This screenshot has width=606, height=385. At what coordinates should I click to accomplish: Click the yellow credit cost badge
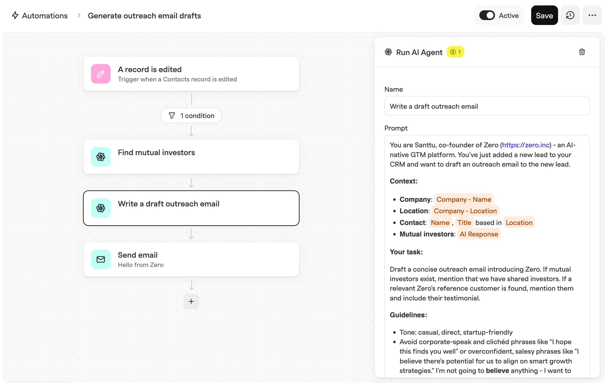(x=455, y=52)
